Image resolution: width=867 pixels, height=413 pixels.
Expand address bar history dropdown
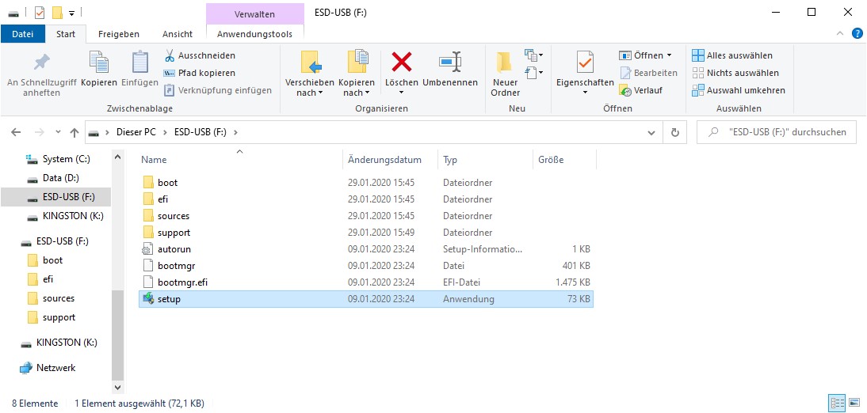(651, 132)
